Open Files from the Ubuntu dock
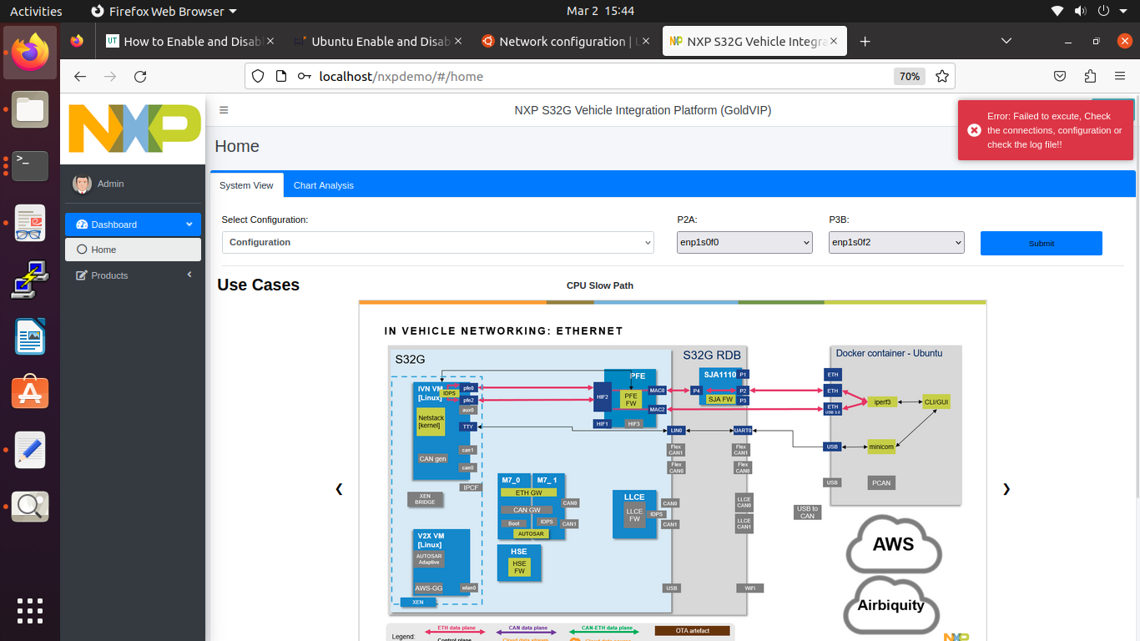The width and height of the screenshot is (1140, 641). pos(30,109)
